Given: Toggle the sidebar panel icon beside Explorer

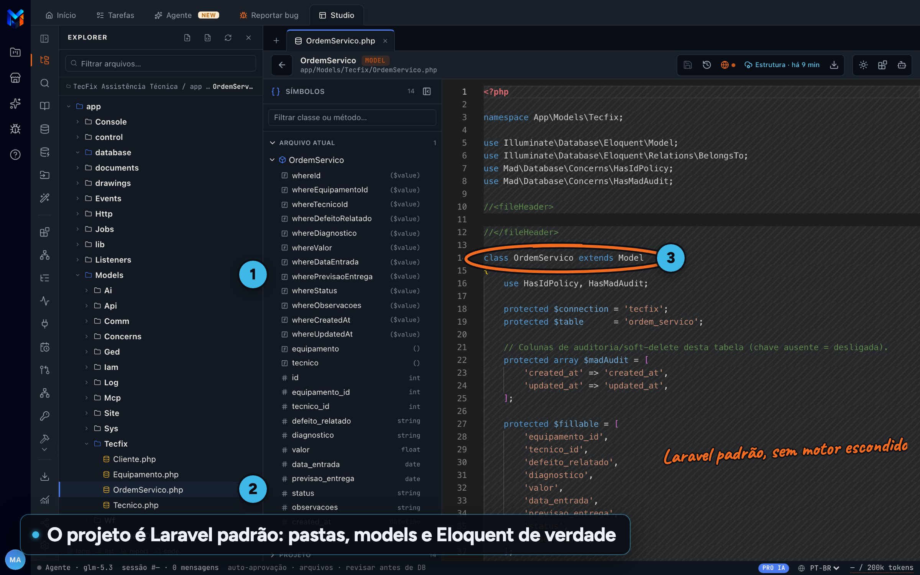Looking at the screenshot, I should pos(44,38).
